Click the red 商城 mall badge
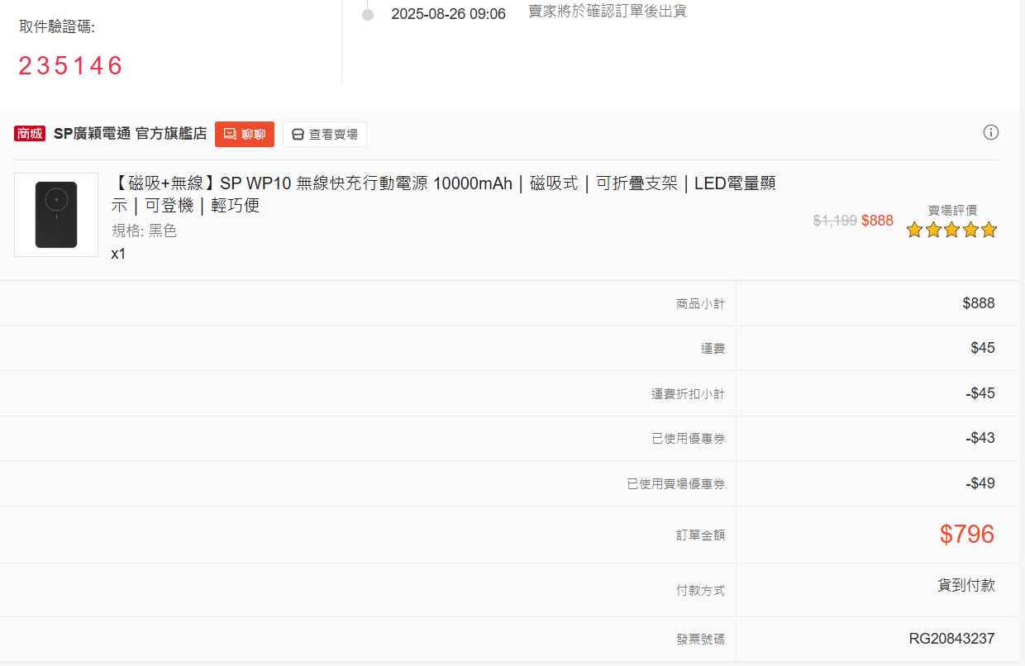Screen dimensions: 1025x666 click(30, 134)
